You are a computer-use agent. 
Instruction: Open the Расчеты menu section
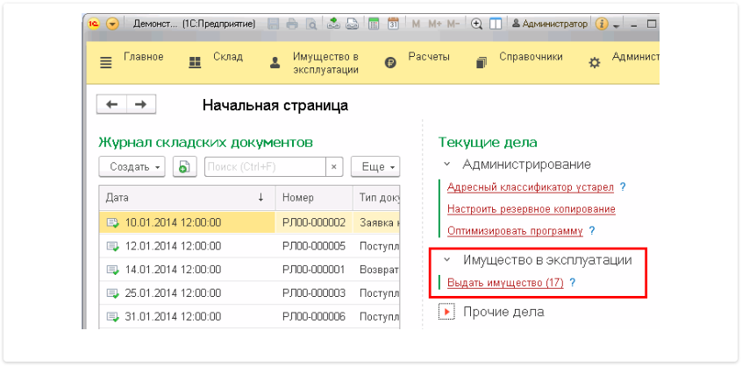417,58
